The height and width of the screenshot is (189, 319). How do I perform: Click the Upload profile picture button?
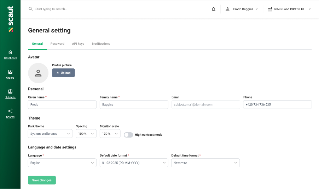tap(63, 73)
